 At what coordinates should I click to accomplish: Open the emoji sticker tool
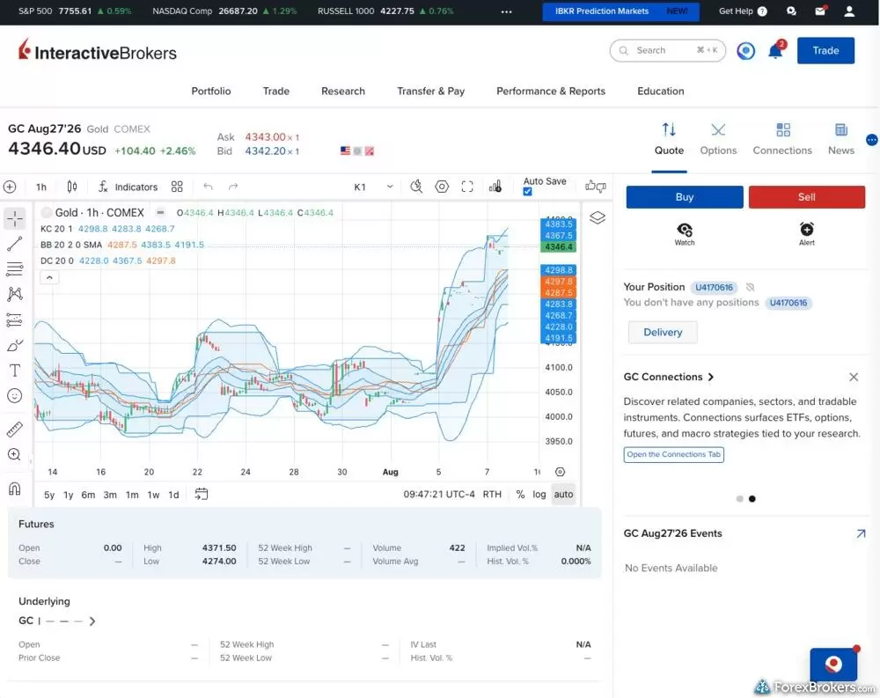15,396
